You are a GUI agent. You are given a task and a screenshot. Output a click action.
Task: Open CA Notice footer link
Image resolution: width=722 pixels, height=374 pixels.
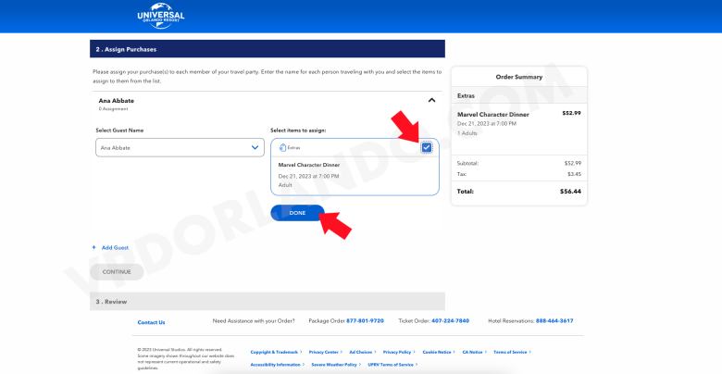click(474, 352)
